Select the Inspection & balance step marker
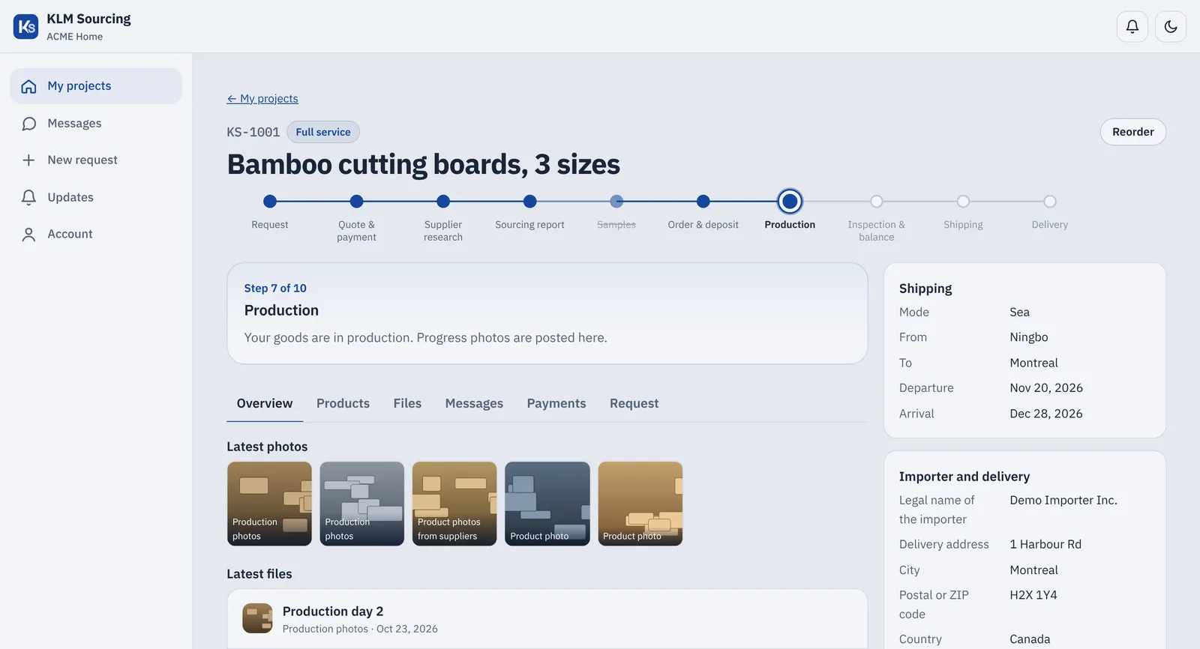 pos(877,202)
